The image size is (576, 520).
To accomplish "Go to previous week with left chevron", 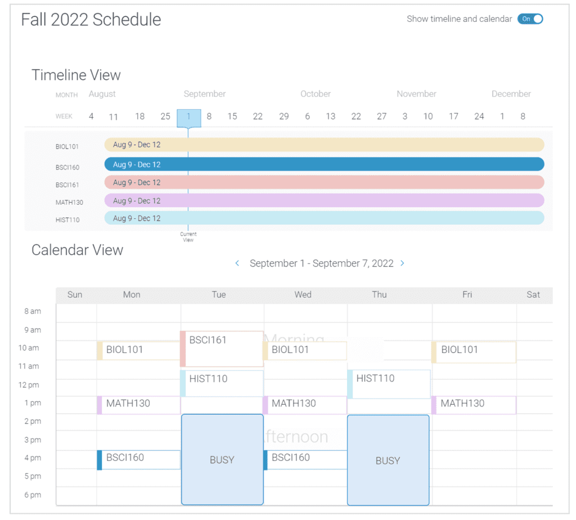I will [237, 263].
